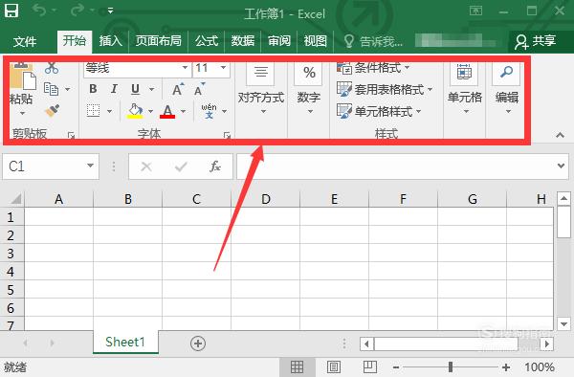This screenshot has width=574, height=377.
Task: Toggle Italic formatting
Action: point(114,89)
